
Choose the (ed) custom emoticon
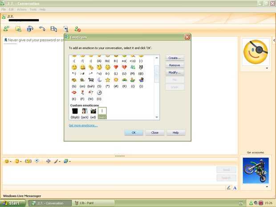click(x=93, y=111)
